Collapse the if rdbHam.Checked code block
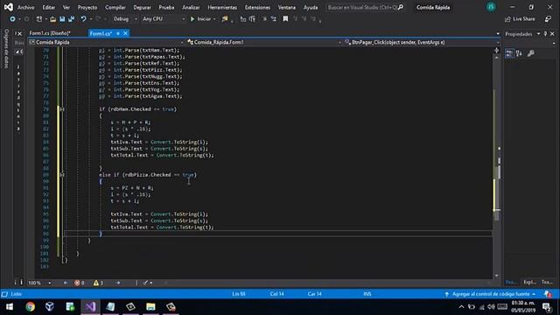This screenshot has height=315, width=560. pos(62,109)
